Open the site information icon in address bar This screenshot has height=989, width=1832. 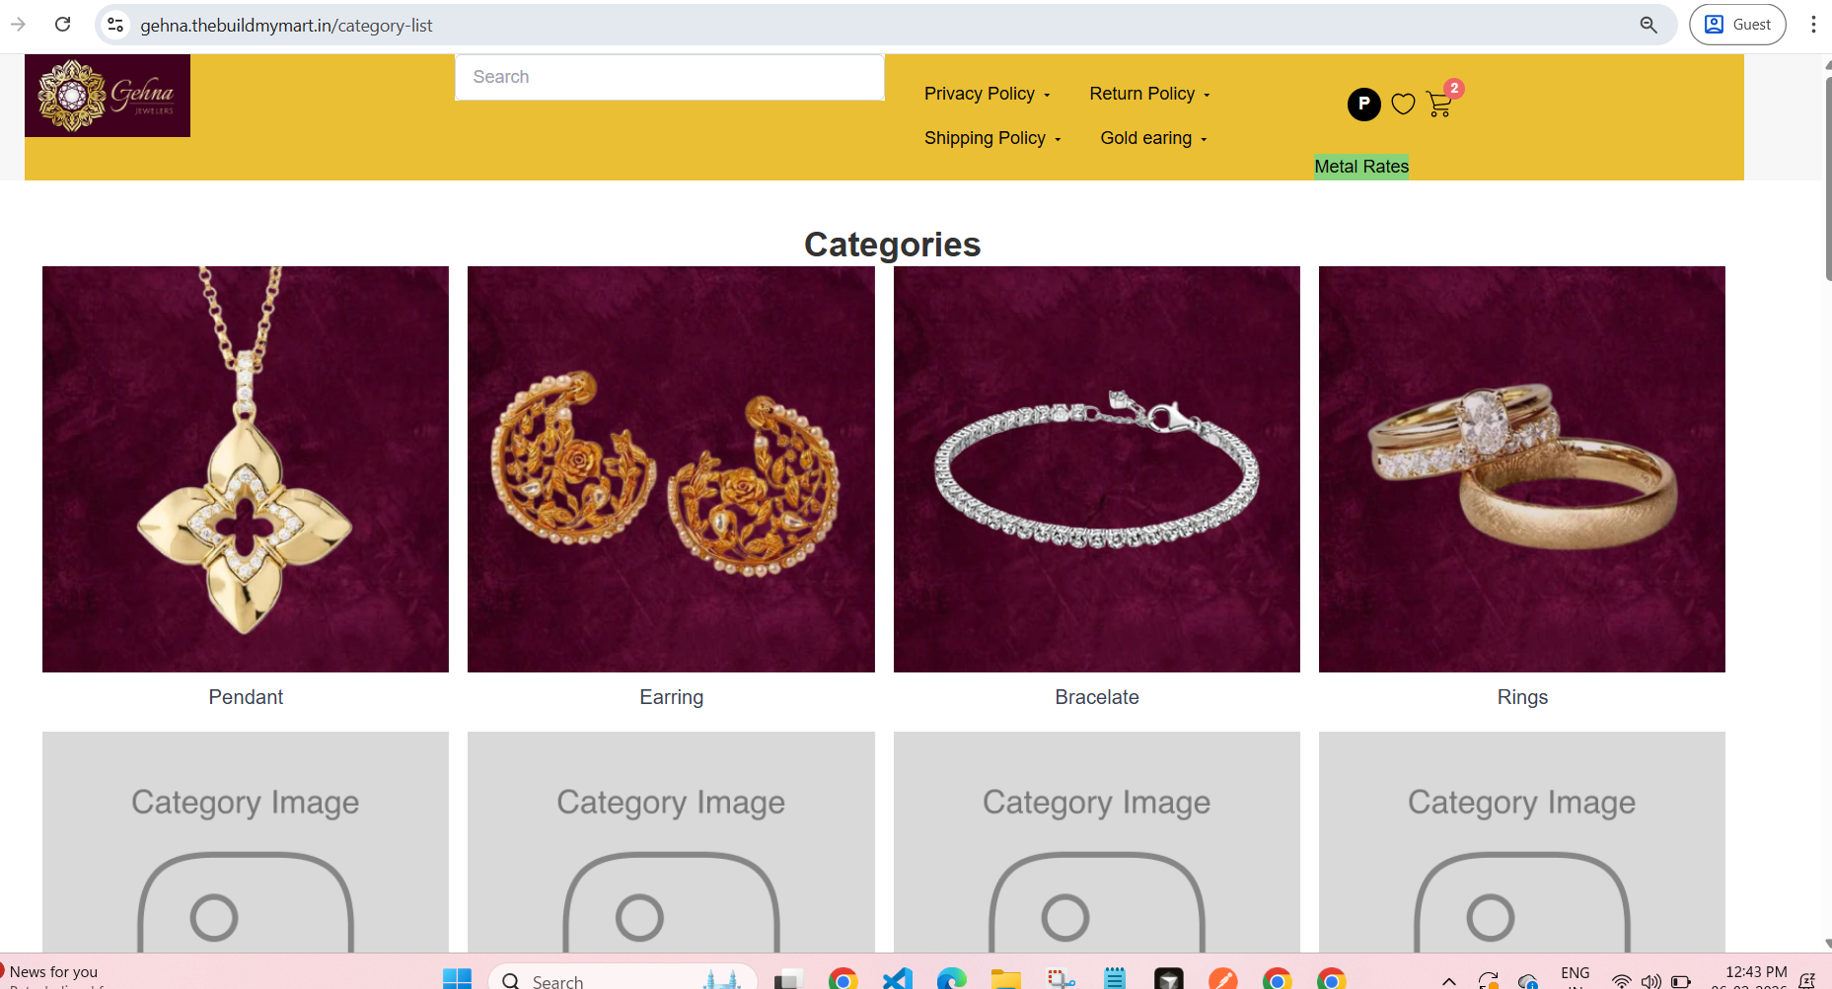coord(115,25)
